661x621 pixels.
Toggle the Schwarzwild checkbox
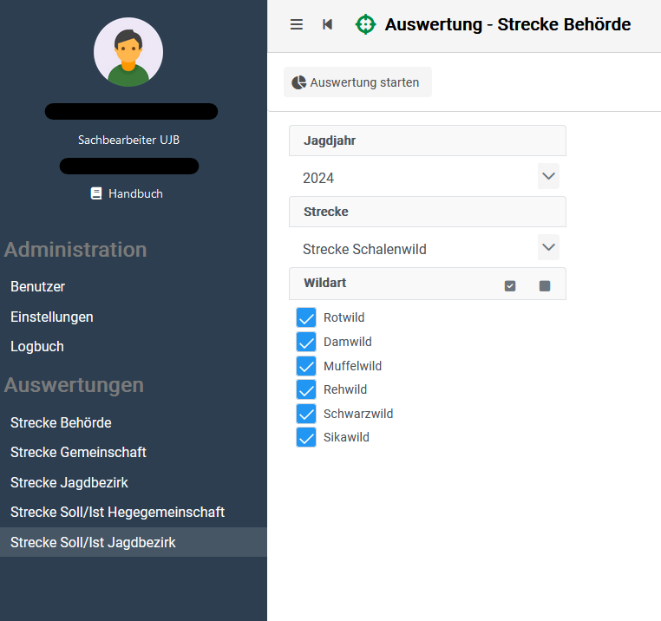point(306,414)
